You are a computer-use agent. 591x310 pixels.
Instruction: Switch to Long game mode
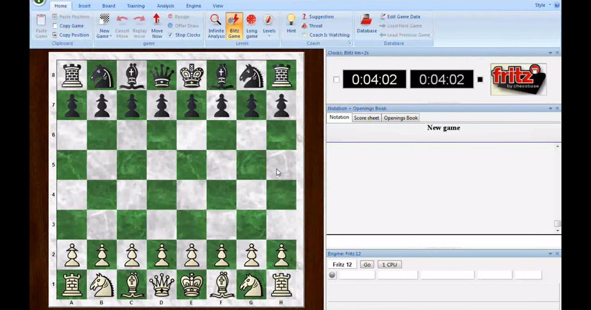(252, 26)
